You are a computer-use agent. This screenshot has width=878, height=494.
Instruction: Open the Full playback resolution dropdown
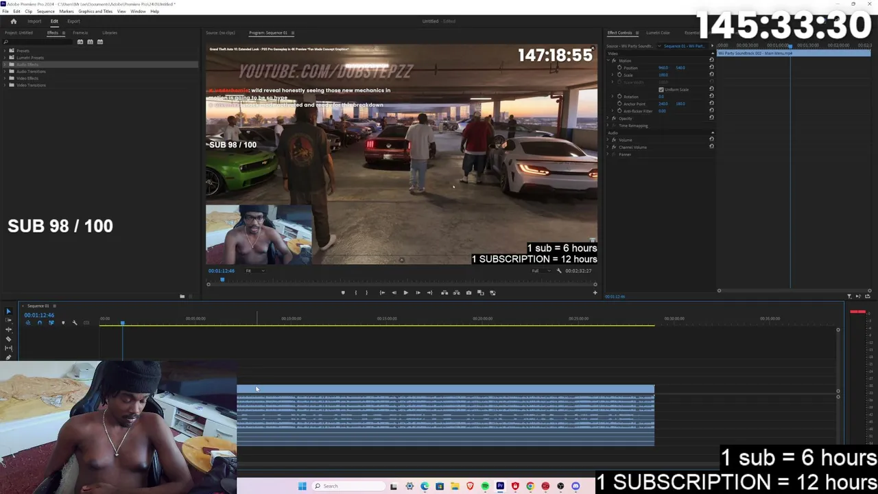[541, 271]
